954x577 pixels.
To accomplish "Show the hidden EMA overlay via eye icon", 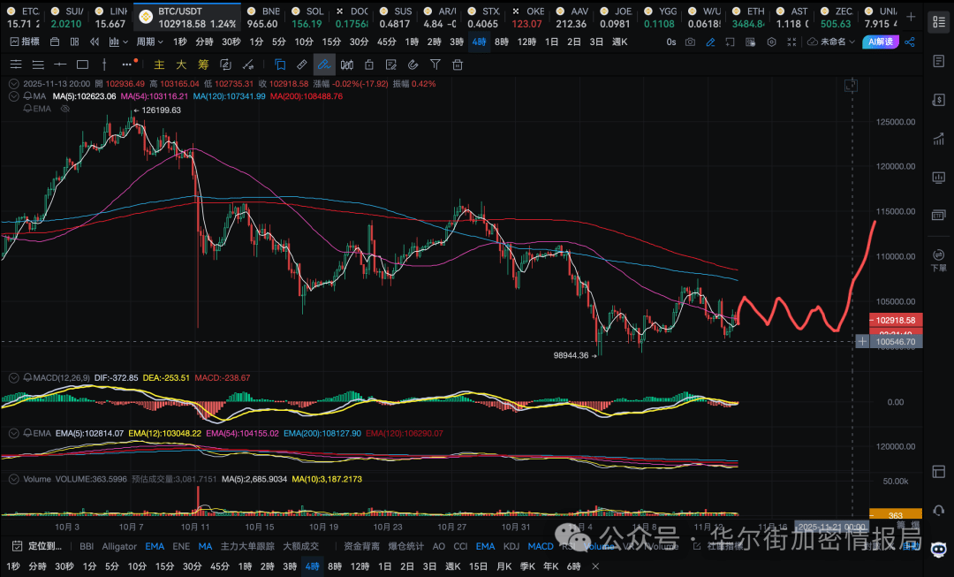I will (65, 109).
